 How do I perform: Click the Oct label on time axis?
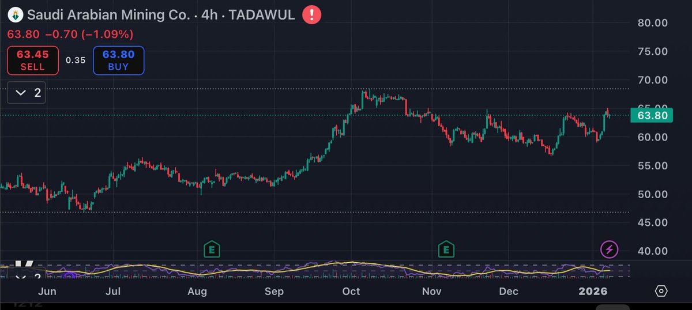tap(351, 292)
